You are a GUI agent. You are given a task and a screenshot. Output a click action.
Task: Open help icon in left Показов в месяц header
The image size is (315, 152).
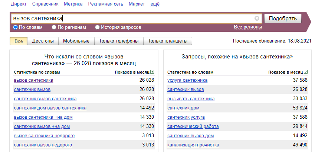[x=152, y=72]
